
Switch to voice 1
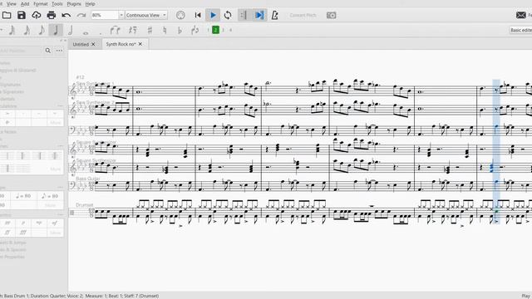(x=208, y=30)
